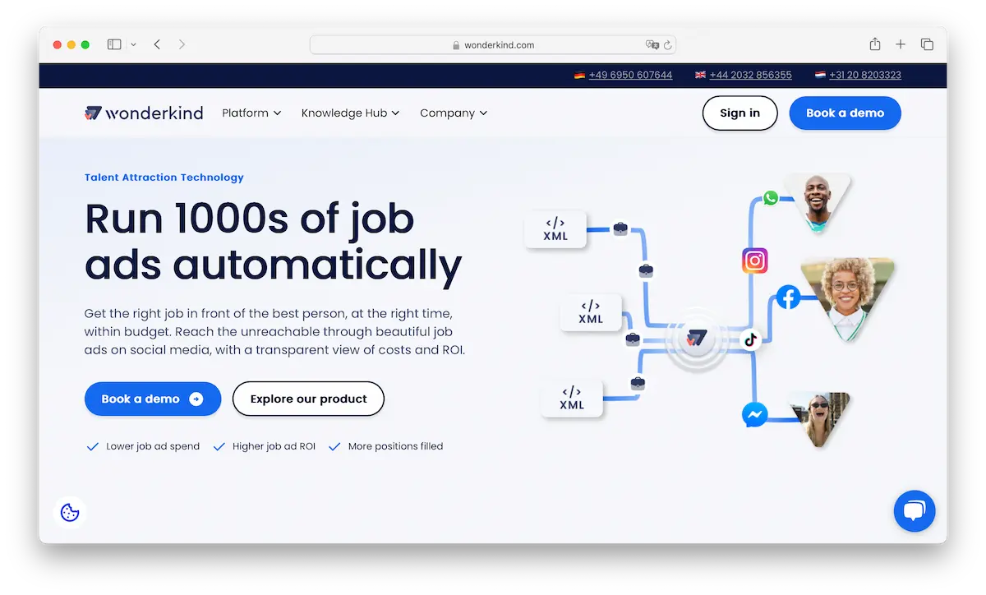Open the WhatsApp channel icon

[x=770, y=197]
